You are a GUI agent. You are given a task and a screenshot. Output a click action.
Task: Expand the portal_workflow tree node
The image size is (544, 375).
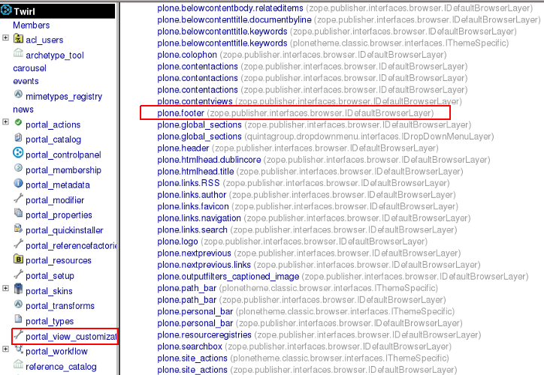pos(5,349)
